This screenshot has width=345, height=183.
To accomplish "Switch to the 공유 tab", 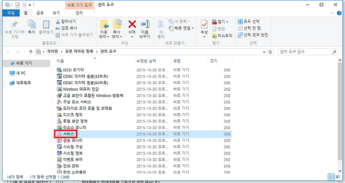I will click(x=40, y=13).
